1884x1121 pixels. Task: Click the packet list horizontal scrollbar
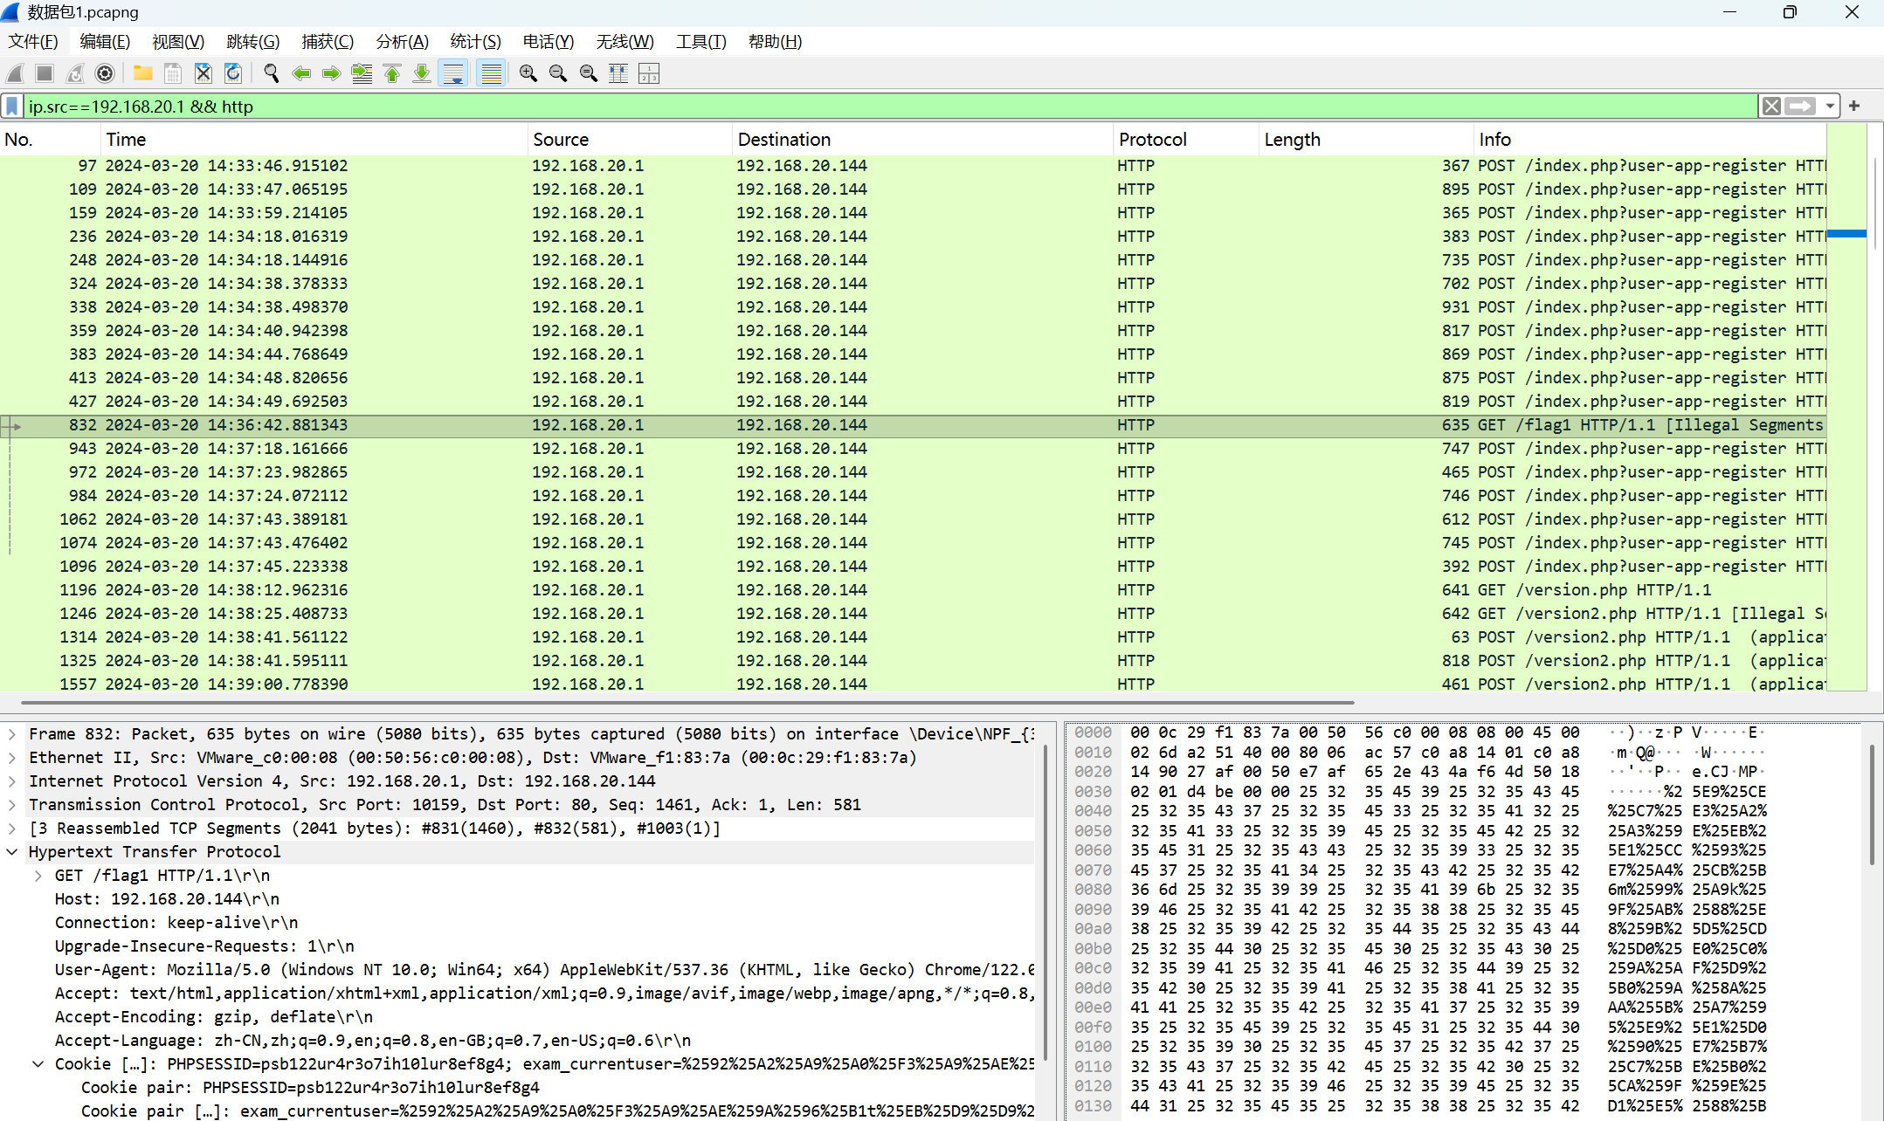[687, 702]
